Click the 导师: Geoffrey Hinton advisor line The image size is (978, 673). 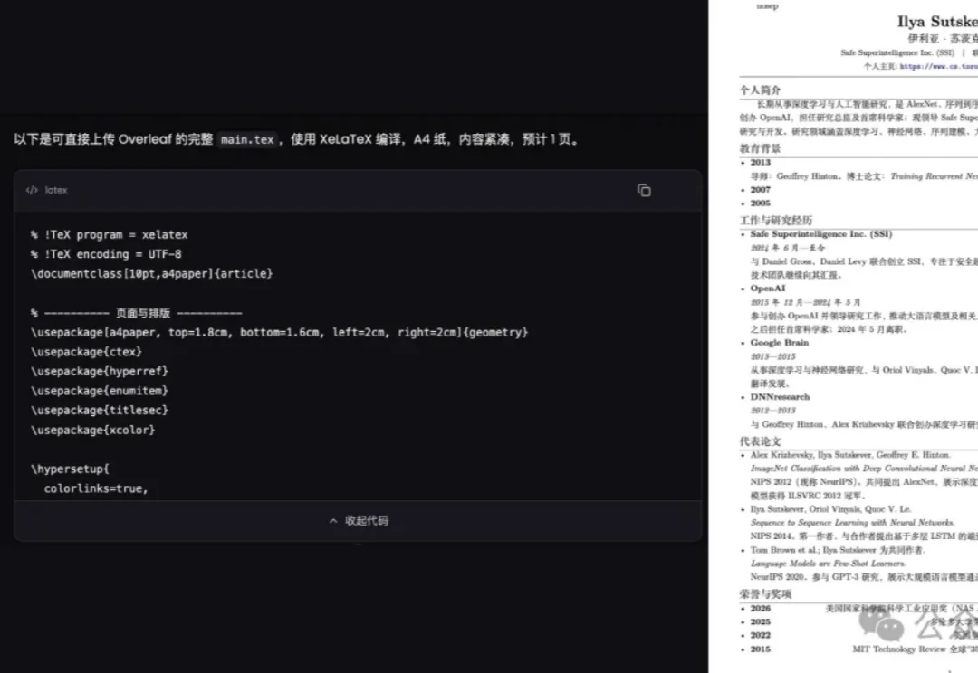864,176
